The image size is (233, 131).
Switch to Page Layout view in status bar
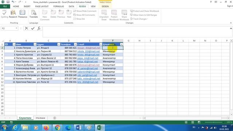(x=193, y=122)
